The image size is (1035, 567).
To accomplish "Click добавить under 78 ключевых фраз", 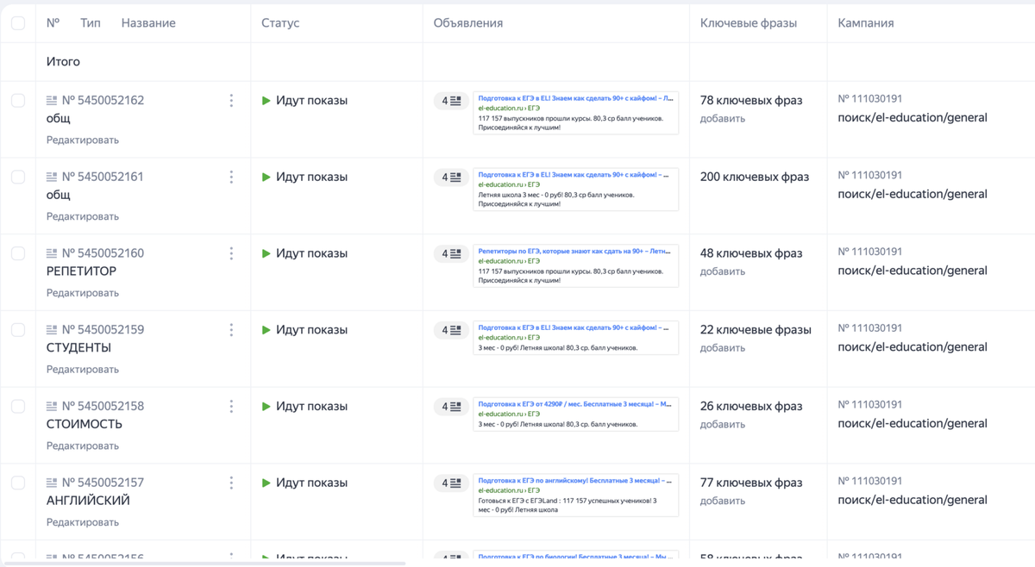I will tap(723, 119).
